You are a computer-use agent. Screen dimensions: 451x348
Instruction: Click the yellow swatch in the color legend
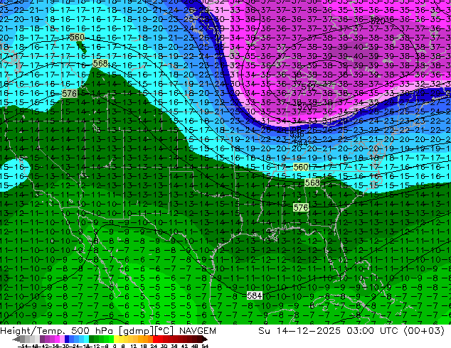(117, 339)
